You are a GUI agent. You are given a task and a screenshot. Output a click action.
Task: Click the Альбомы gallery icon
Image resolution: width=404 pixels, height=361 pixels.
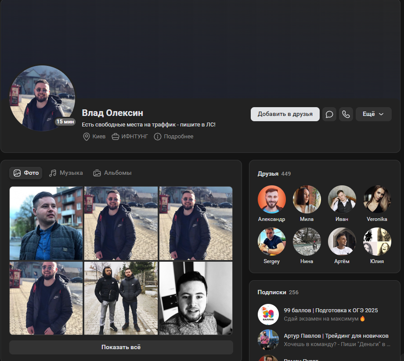click(97, 173)
